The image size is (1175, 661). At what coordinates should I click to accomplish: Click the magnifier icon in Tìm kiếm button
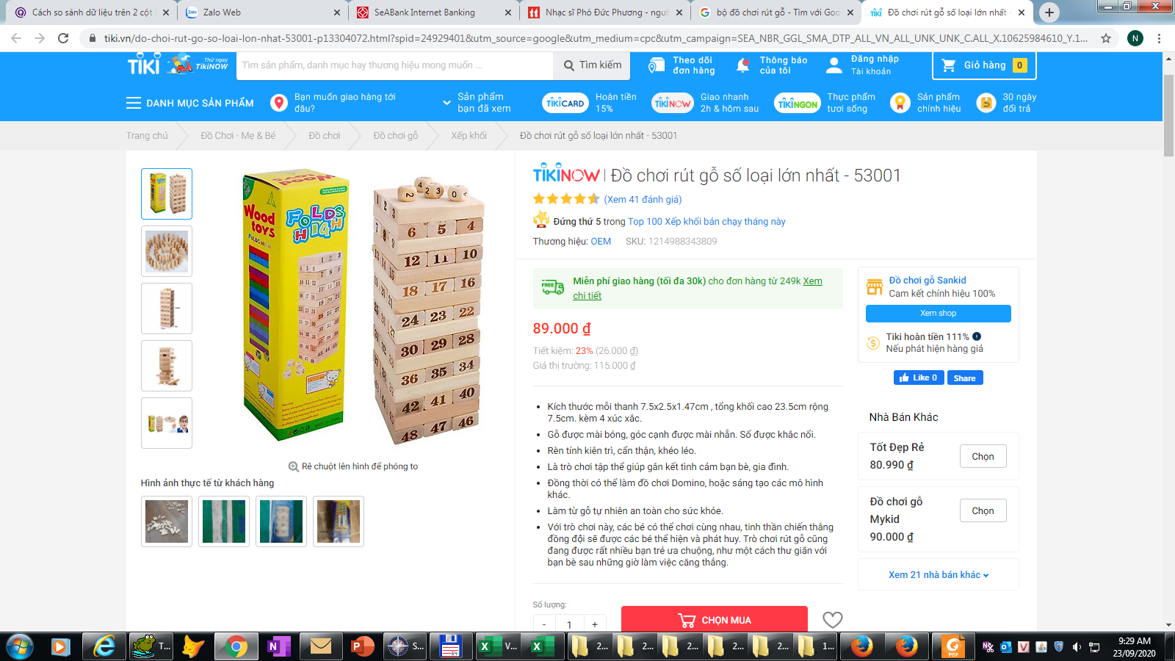tap(569, 65)
